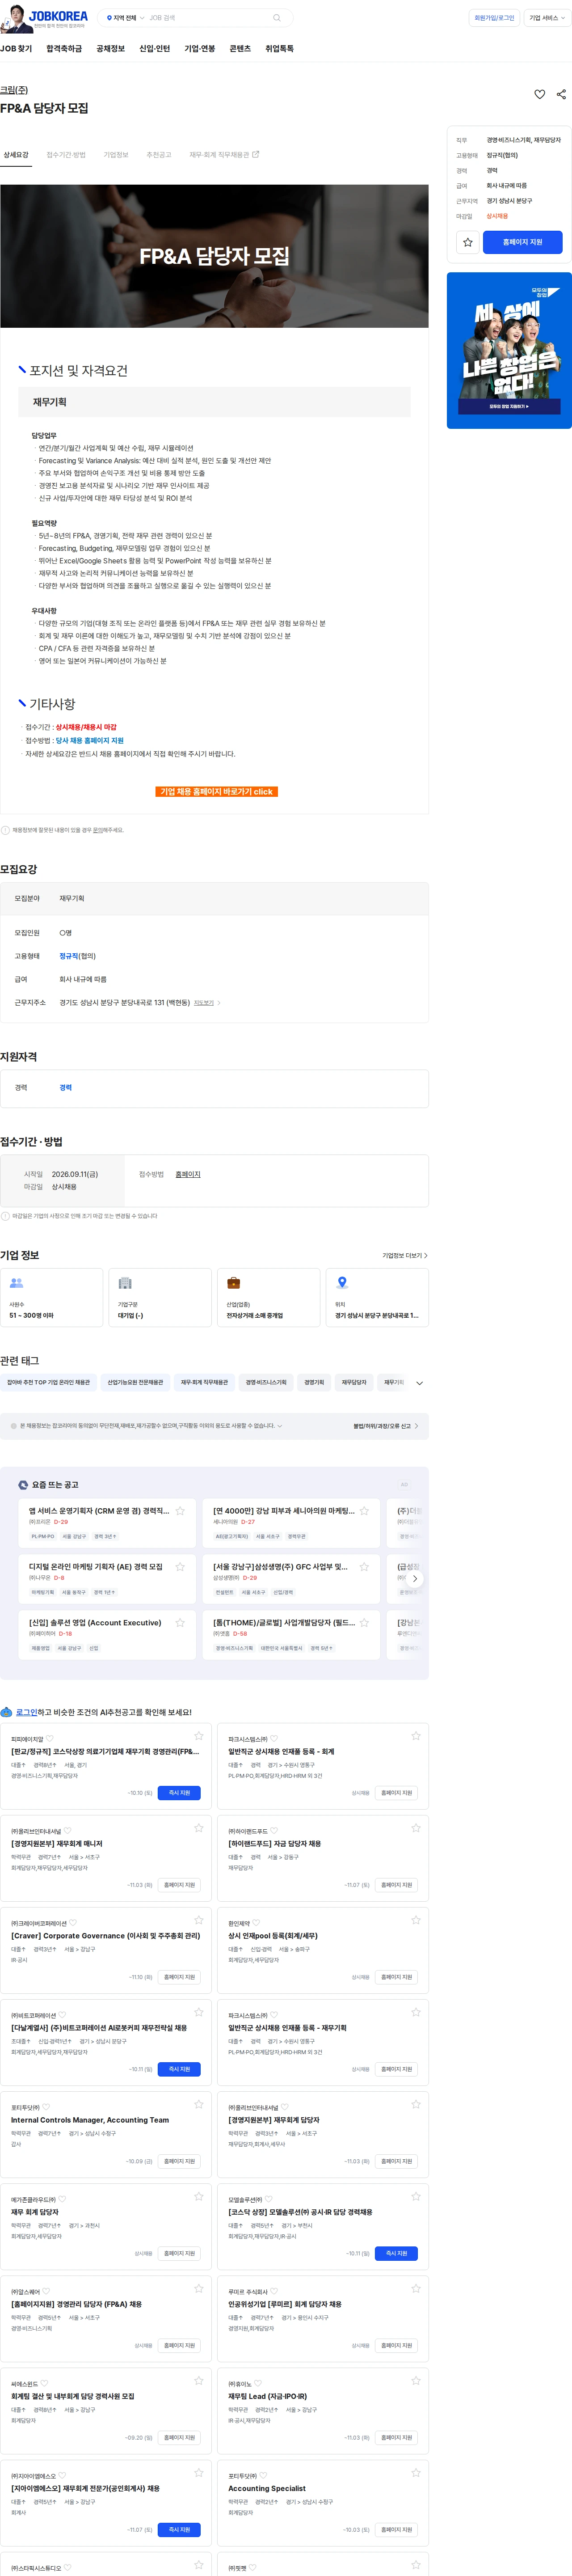
Task: Select the 산업기능요원 전문채용관 tag
Action: 135,1383
